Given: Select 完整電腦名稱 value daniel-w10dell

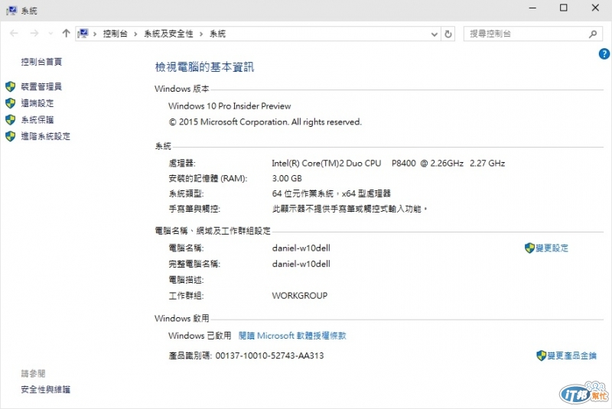Looking at the screenshot, I should [x=301, y=264].
